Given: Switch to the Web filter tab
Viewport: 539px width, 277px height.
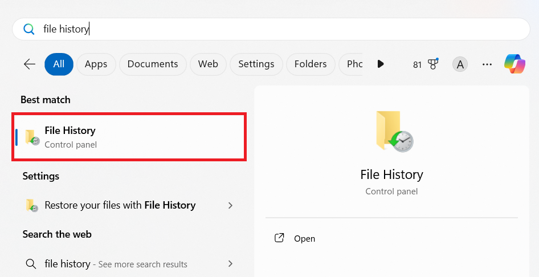Looking at the screenshot, I should coord(208,64).
